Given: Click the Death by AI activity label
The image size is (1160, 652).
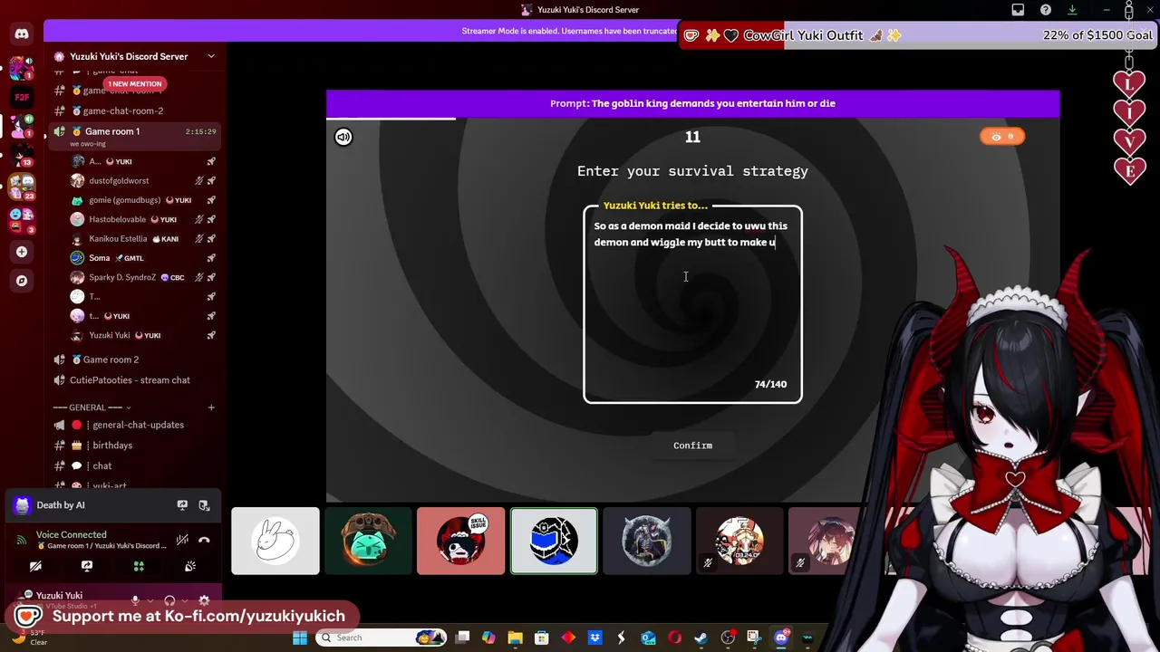Looking at the screenshot, I should (x=61, y=505).
